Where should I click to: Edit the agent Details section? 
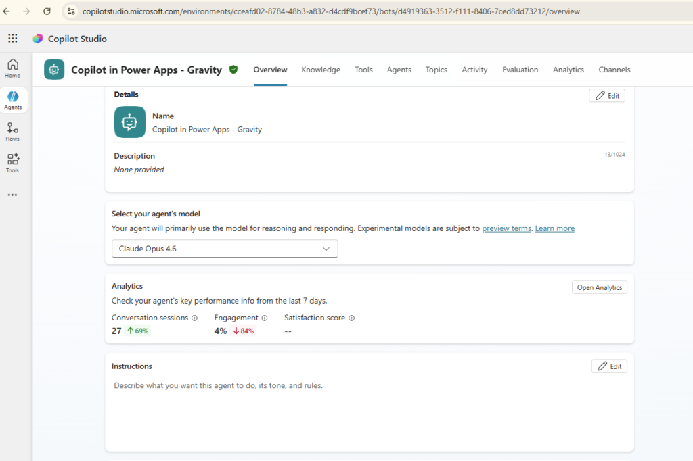(607, 96)
